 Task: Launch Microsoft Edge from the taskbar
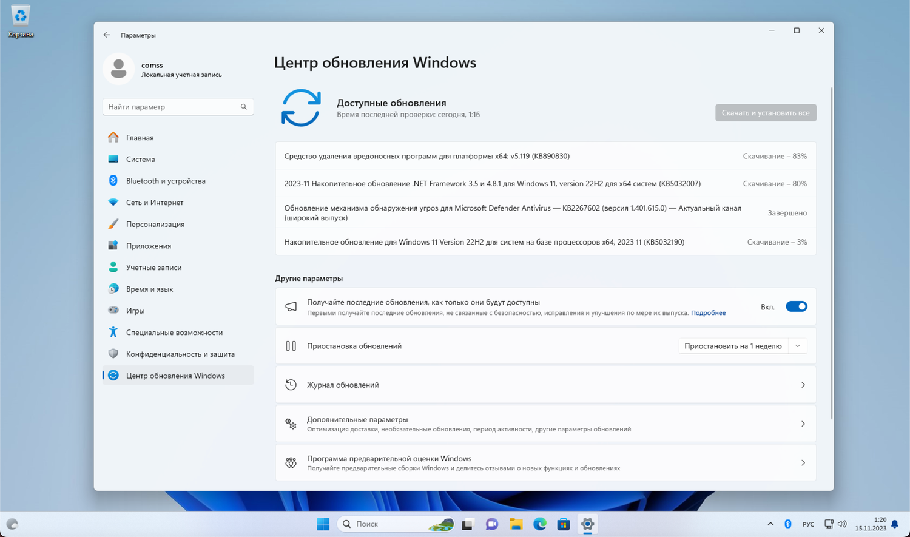tap(539, 524)
